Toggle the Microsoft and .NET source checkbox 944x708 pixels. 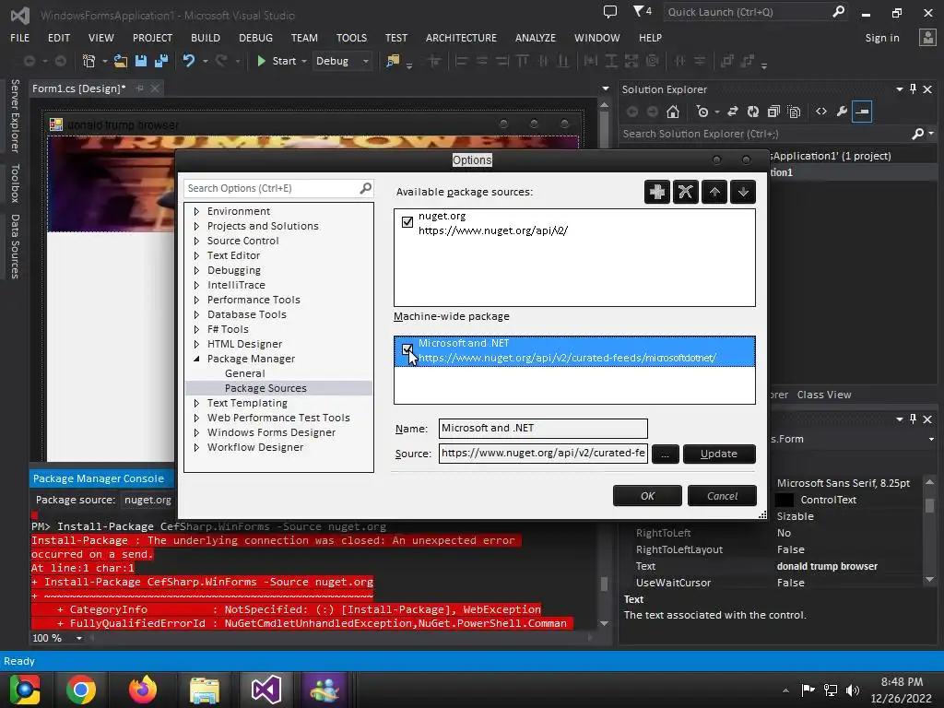(407, 349)
